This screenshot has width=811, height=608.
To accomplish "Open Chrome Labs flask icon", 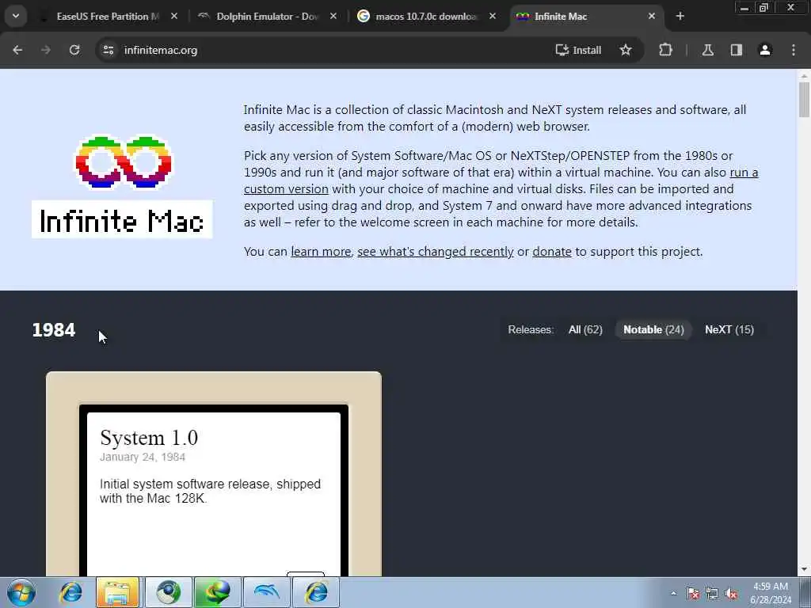I will point(707,50).
